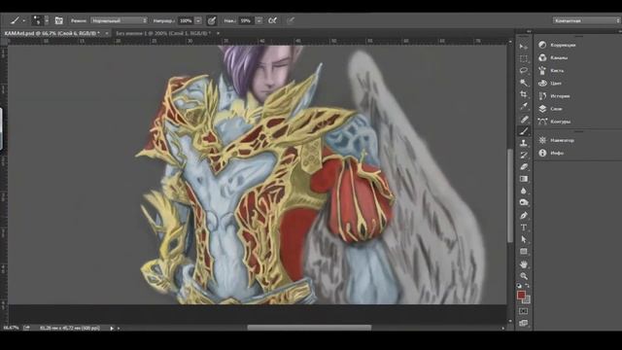Select the Dodge tool
The width and height of the screenshot is (622, 350).
tap(524, 203)
